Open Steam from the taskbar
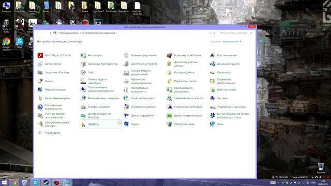 coord(46,182)
